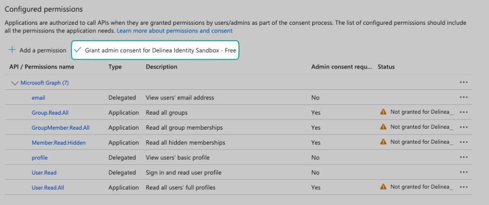Open Learn more about permissions and consent
The height and width of the screenshot is (205, 489).
(x=174, y=31)
